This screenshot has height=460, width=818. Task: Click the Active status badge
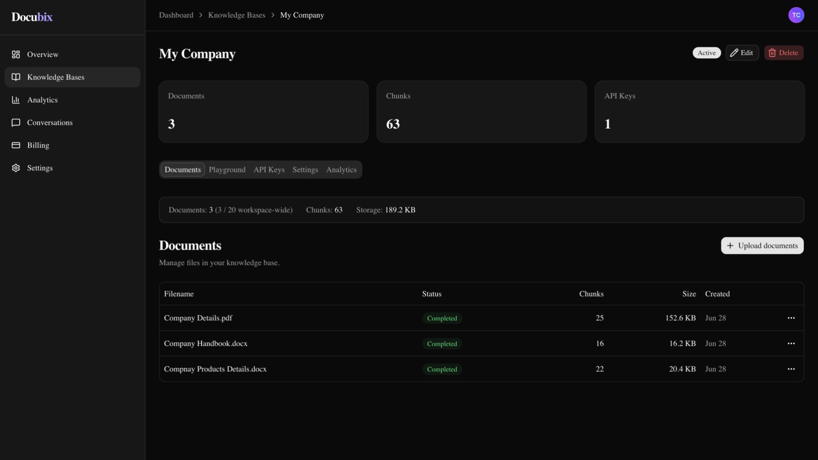coord(707,53)
